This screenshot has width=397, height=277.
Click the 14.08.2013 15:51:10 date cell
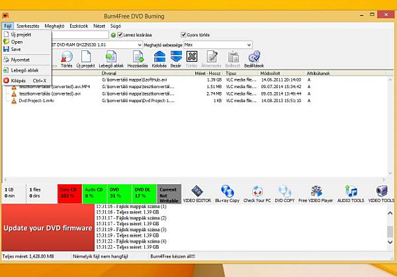pos(281,101)
